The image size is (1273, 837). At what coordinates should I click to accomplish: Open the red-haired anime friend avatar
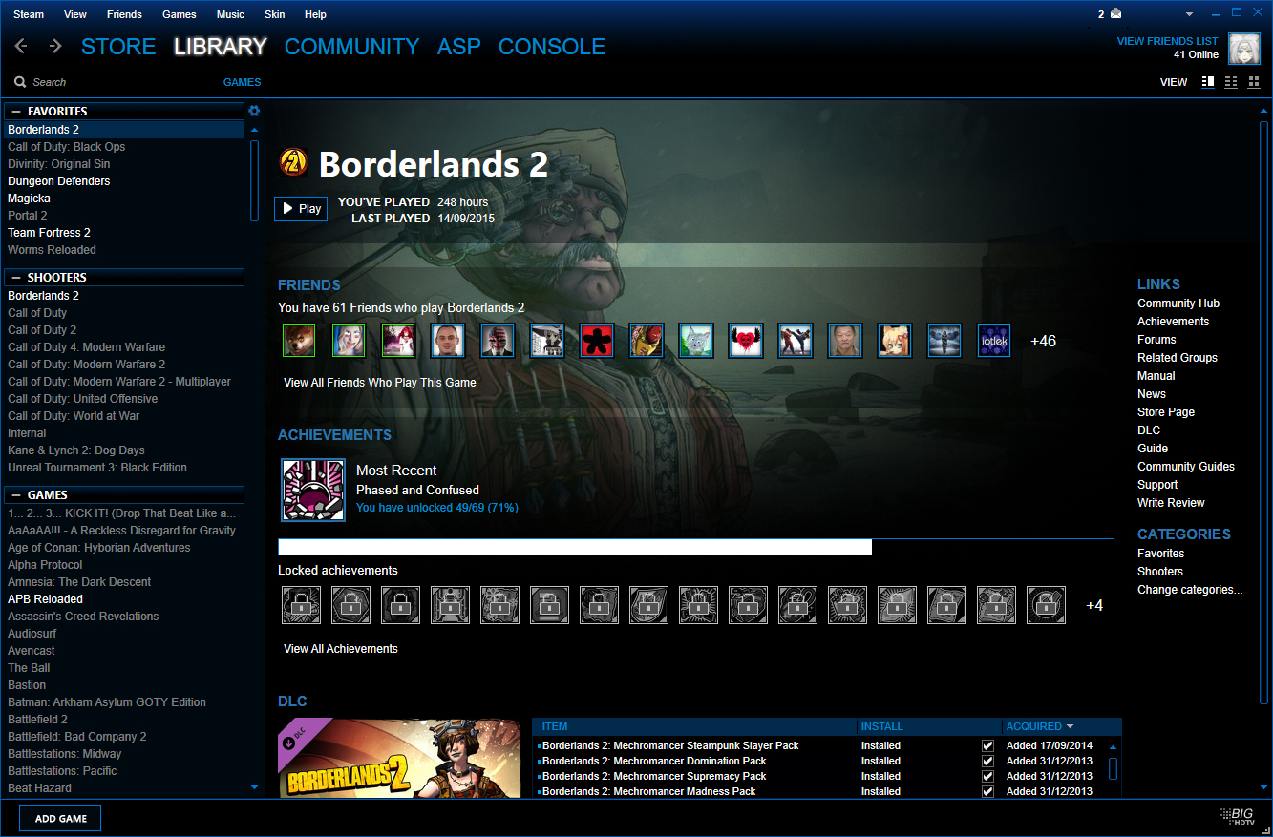(x=398, y=341)
